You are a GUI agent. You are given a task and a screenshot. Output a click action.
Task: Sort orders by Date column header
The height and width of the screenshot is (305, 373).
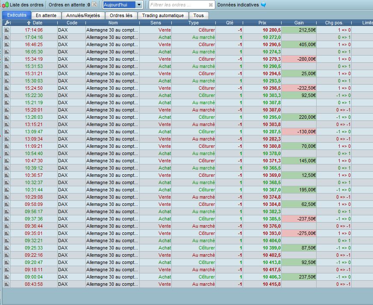[37, 23]
